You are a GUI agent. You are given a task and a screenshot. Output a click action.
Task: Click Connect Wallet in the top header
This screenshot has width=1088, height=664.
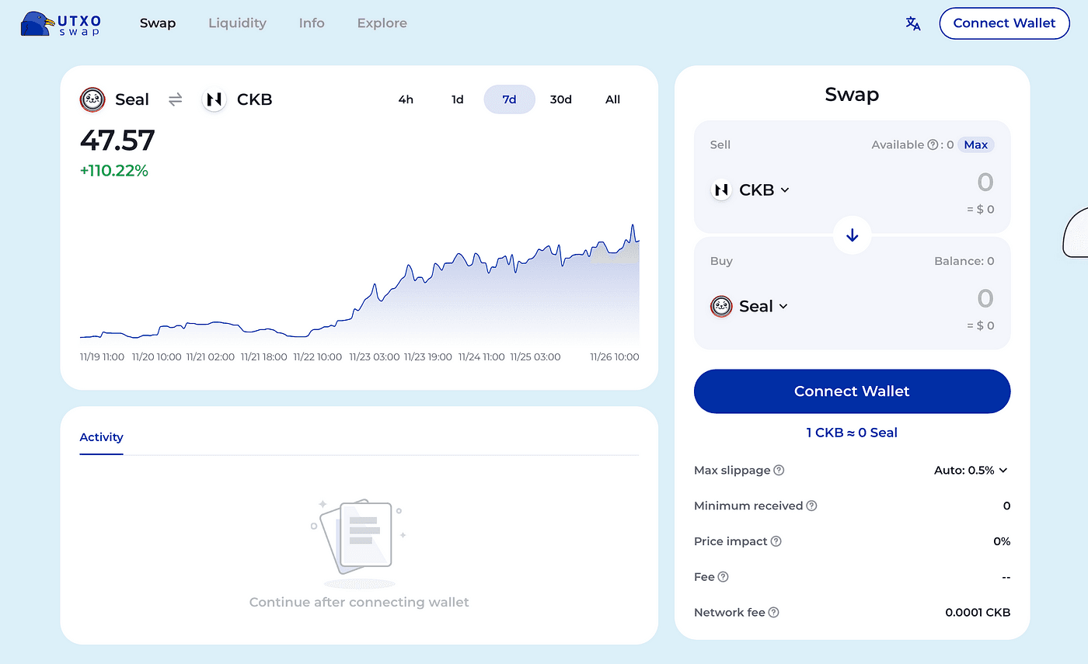click(1004, 23)
